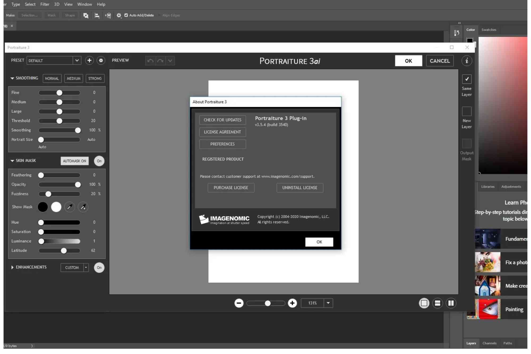Open Portraiture Preferences
The width and height of the screenshot is (531, 354).
(x=222, y=144)
